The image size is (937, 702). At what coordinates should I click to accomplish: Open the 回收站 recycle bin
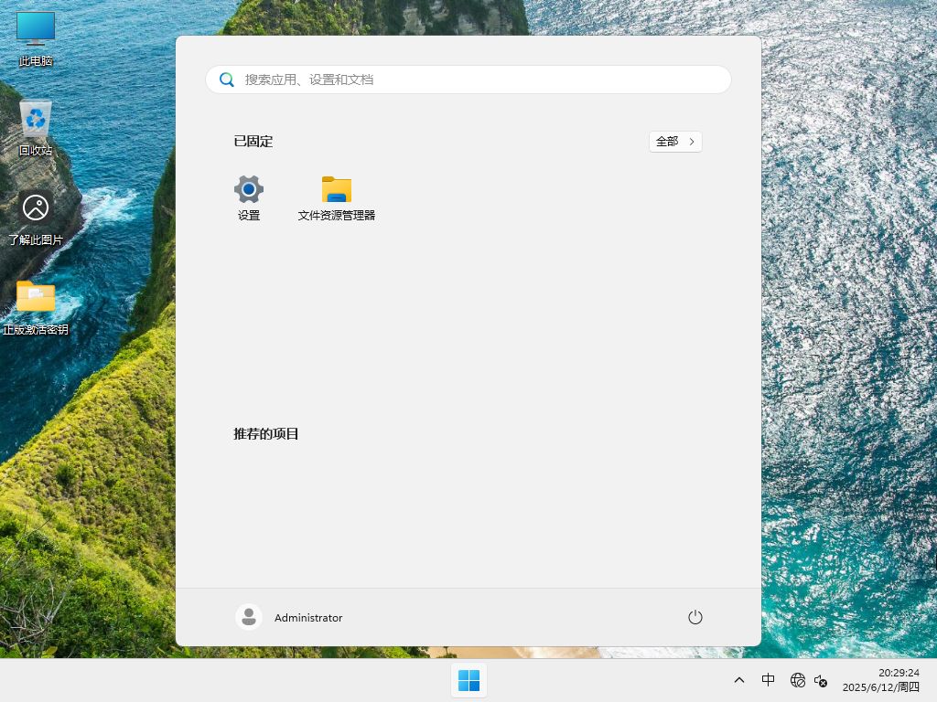pyautogui.click(x=35, y=125)
